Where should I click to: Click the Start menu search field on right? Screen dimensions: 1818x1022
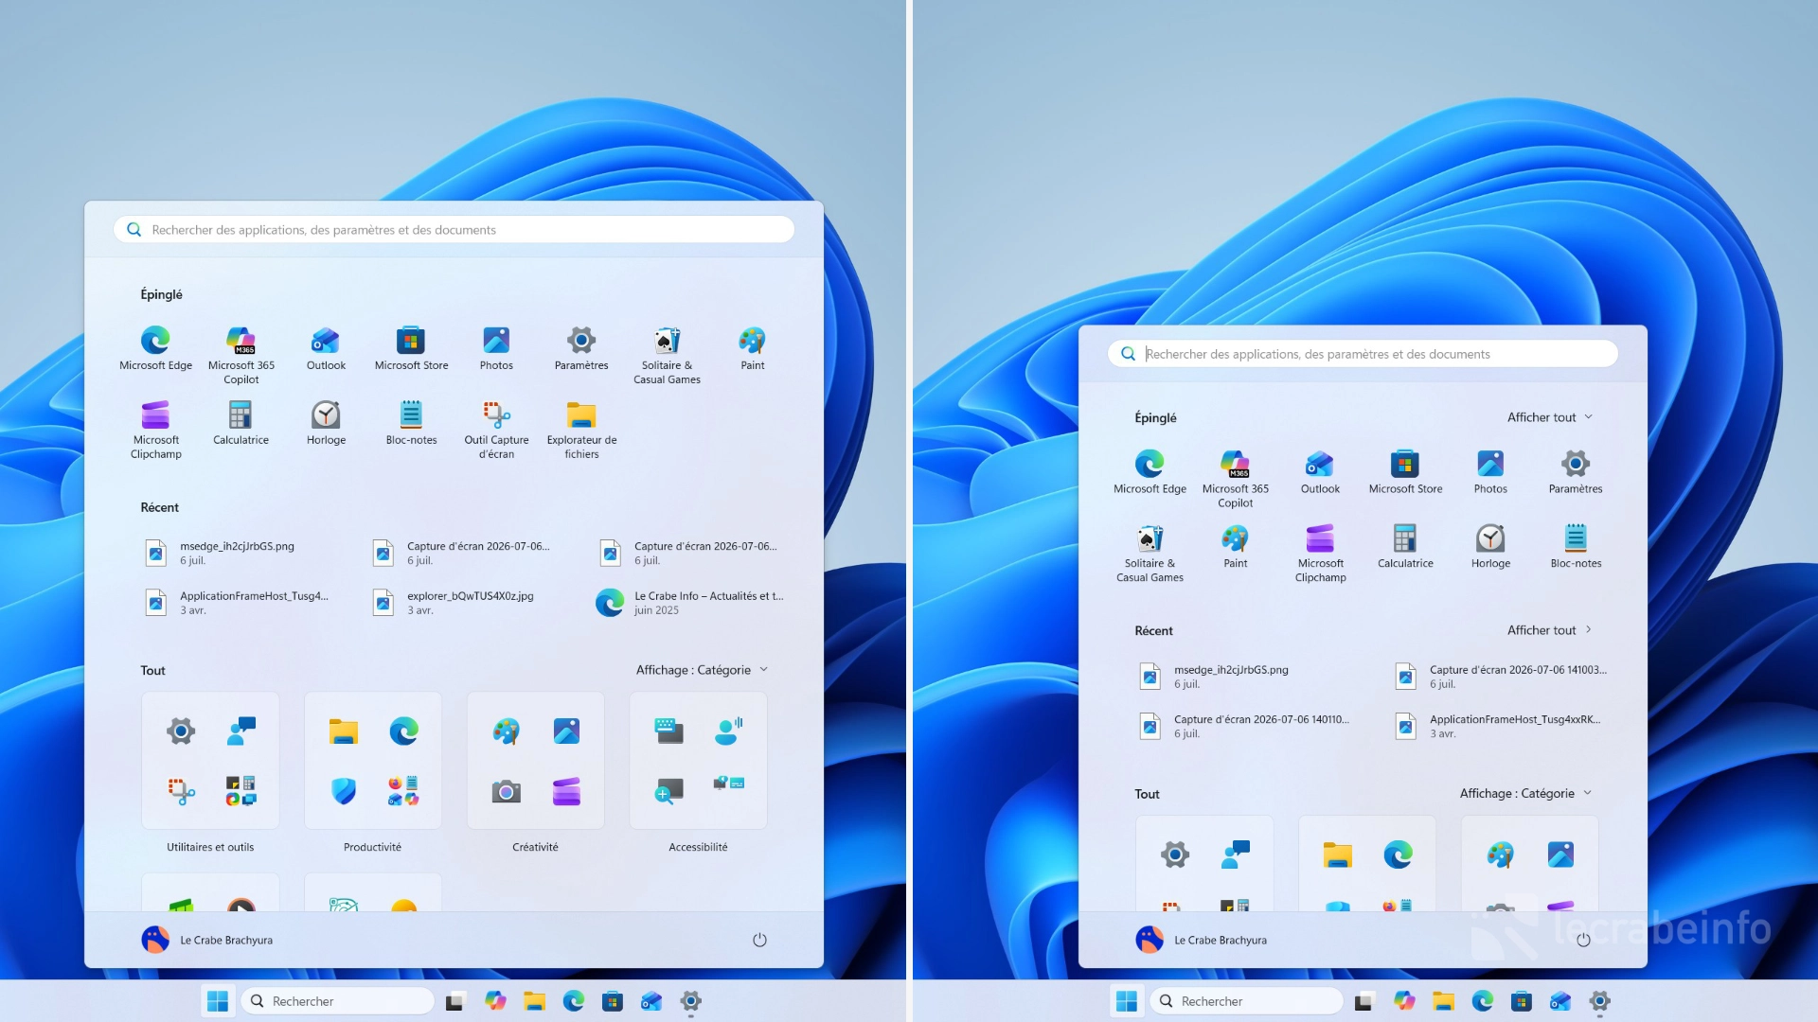click(x=1363, y=354)
